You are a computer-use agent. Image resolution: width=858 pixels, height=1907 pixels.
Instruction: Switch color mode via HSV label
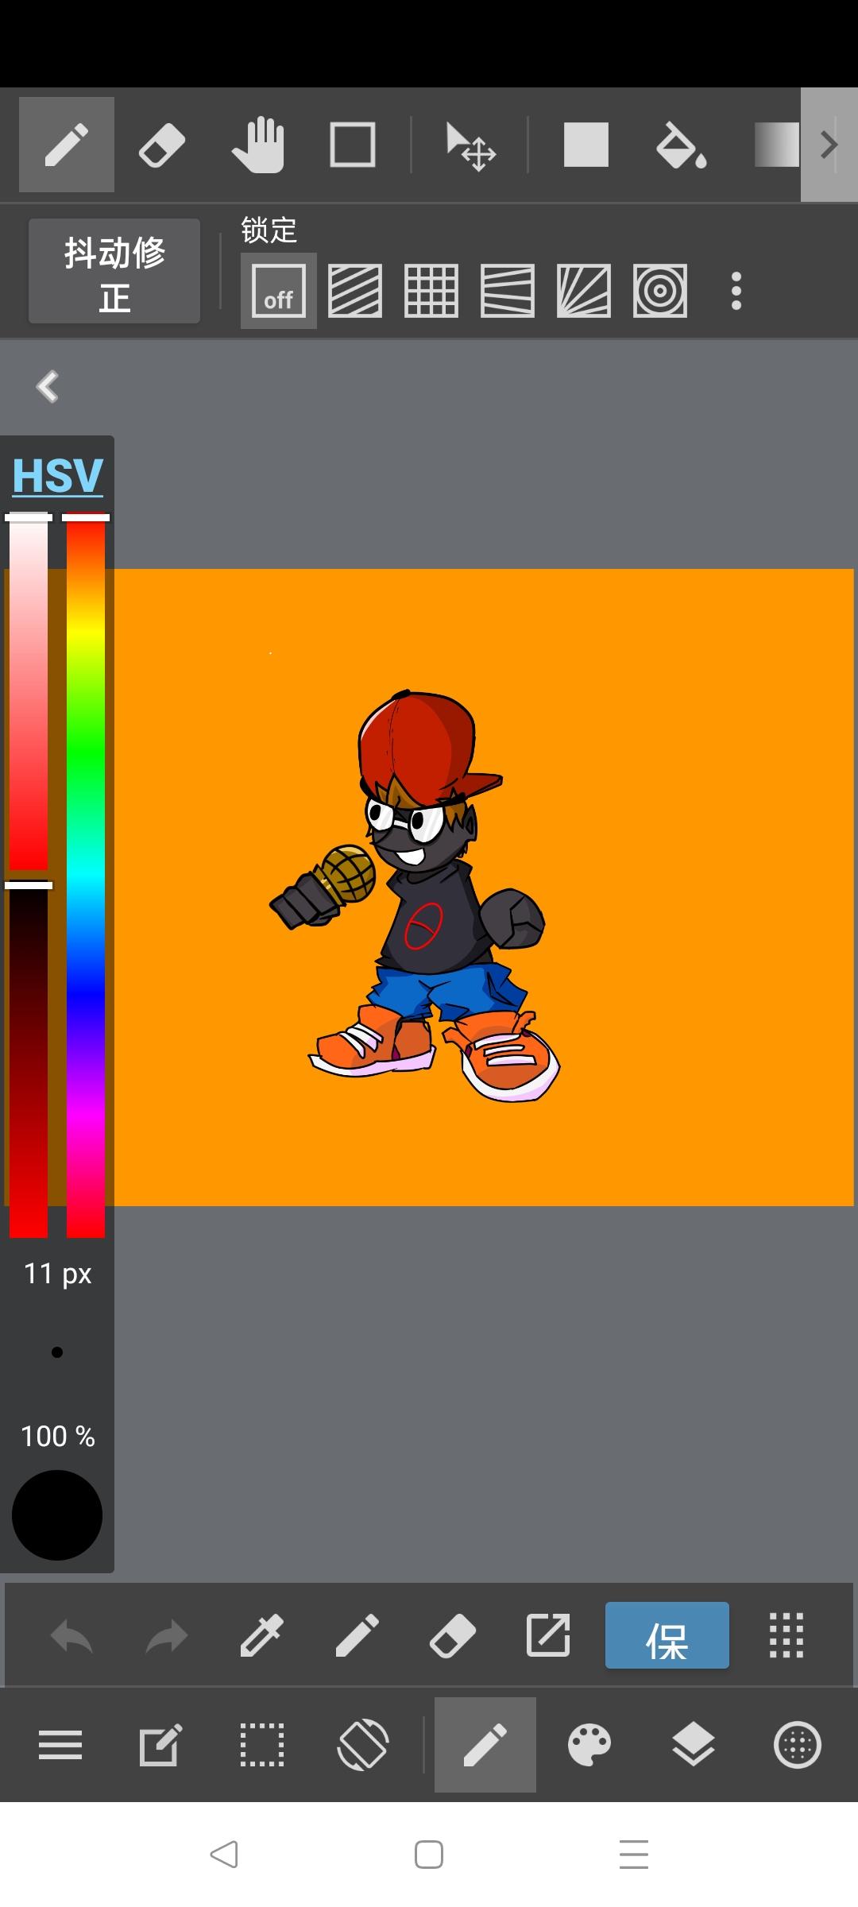tap(57, 476)
